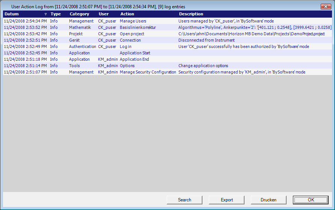Select the Disconnected from Instrument row
Screen dimensions: 335x210
[206, 40]
